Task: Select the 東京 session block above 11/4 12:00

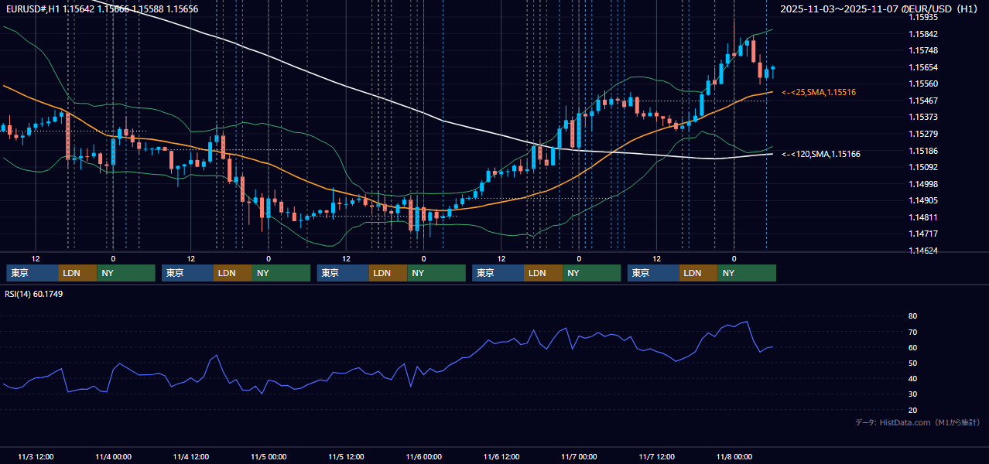Action: pos(187,273)
